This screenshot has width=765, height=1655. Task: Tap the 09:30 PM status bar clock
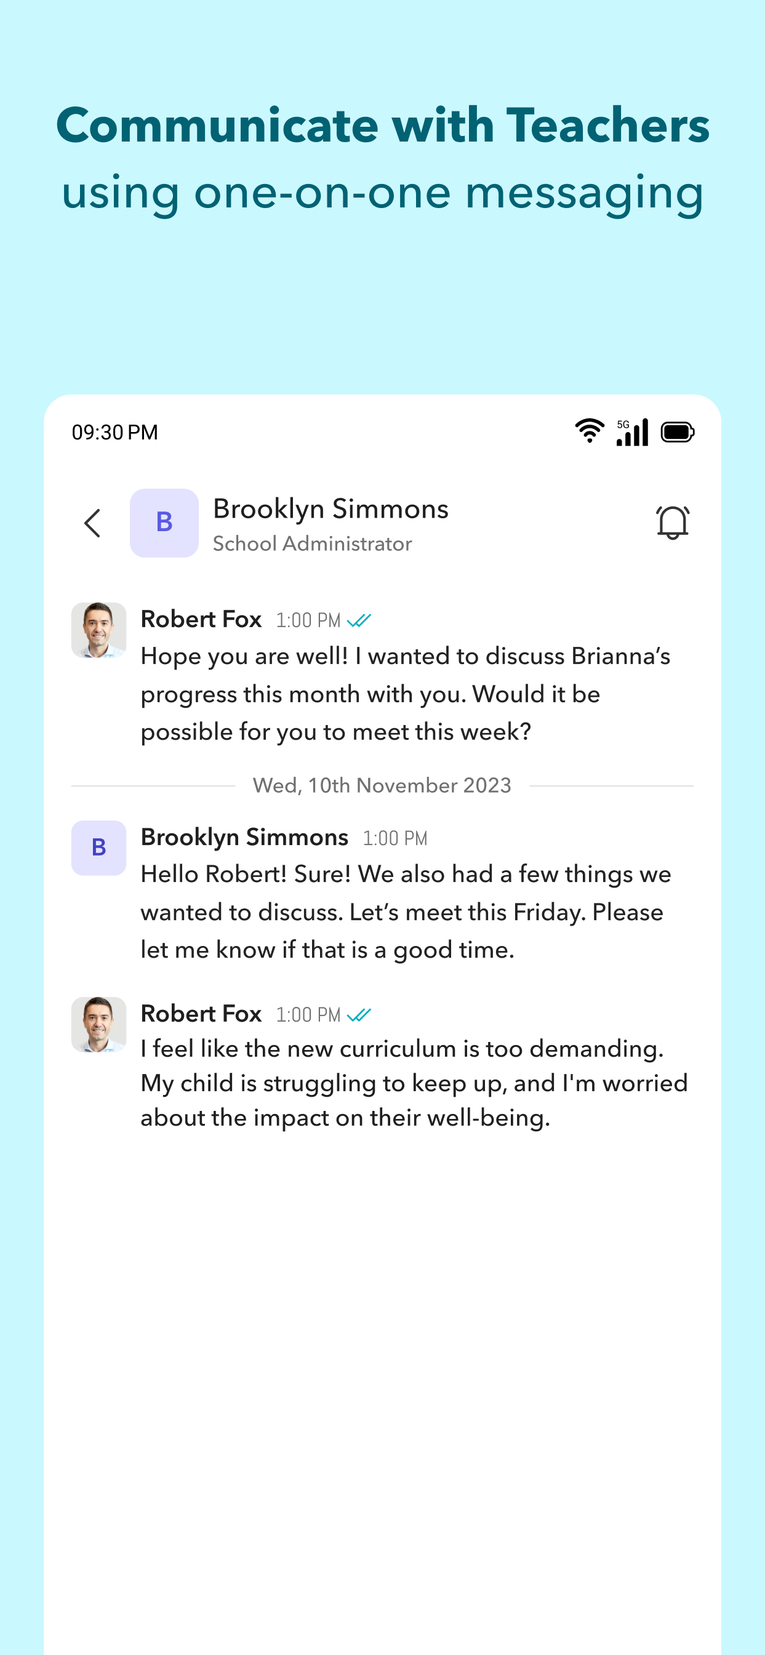115,433
